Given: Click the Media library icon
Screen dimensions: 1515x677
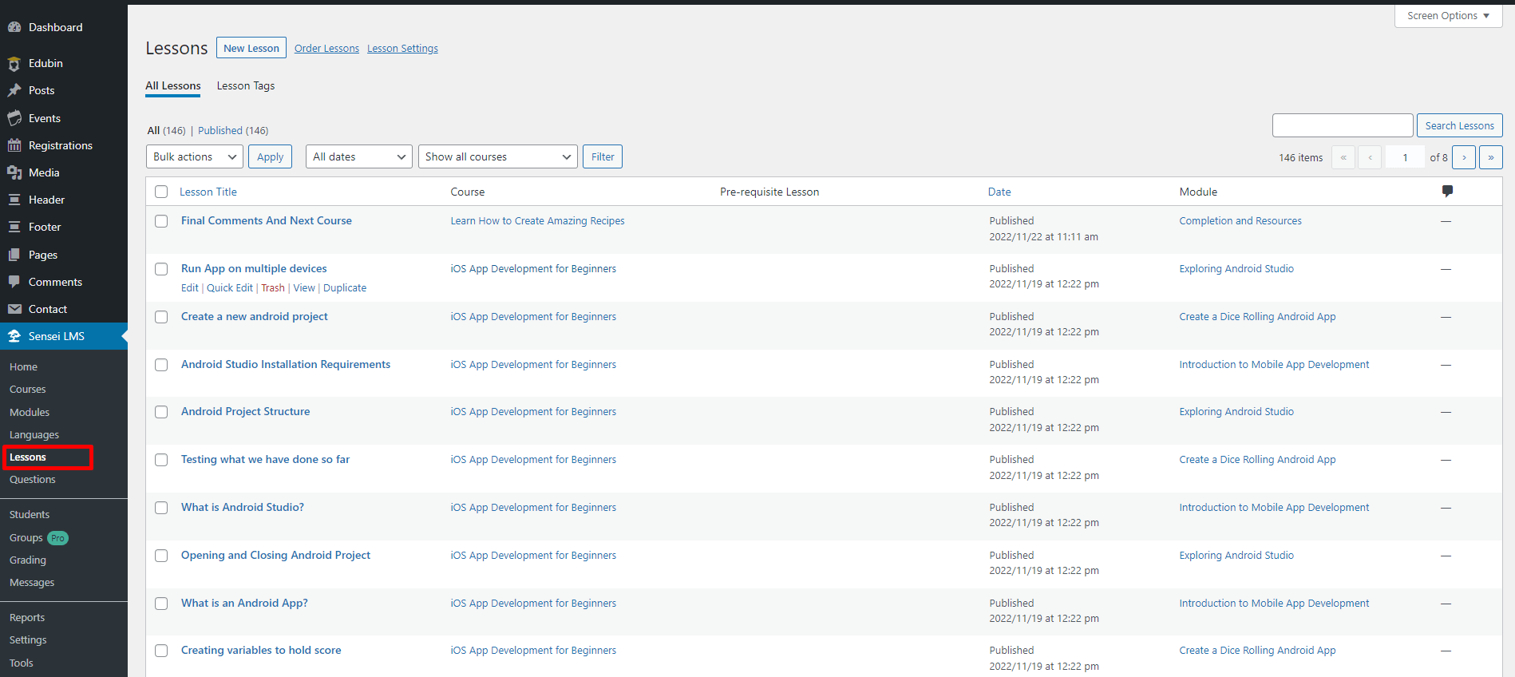Looking at the screenshot, I should click(x=14, y=172).
